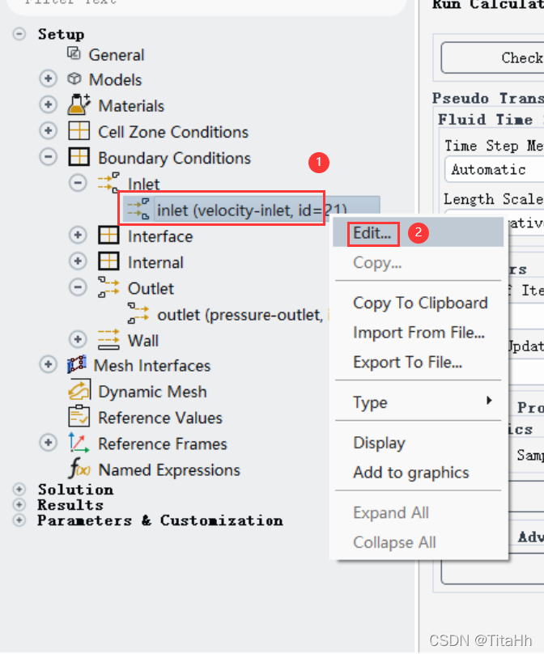Image resolution: width=544 pixels, height=654 pixels.
Task: Click the Materials flask icon
Action: point(79,105)
